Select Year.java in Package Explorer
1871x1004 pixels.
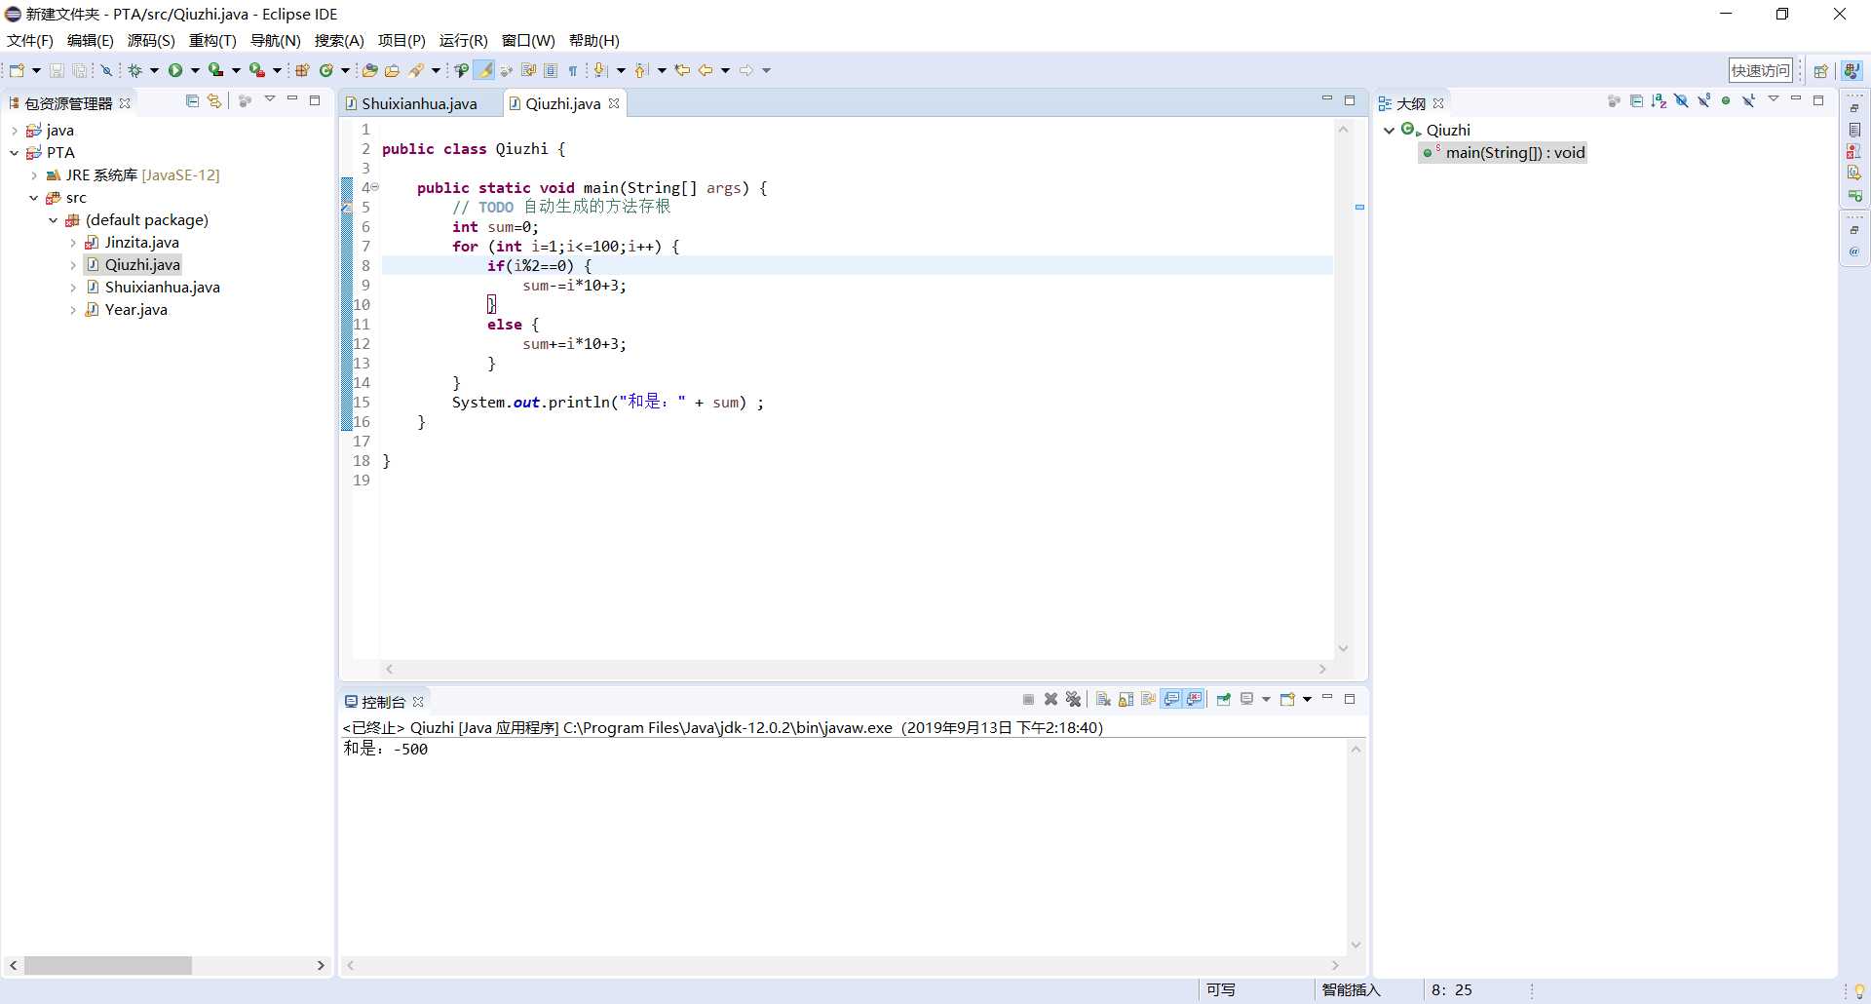(136, 310)
